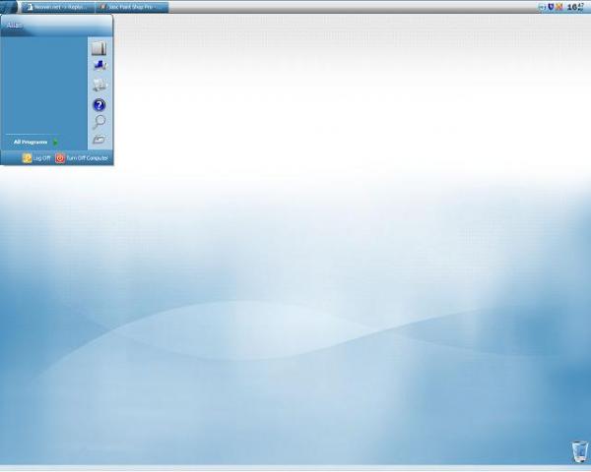This screenshot has height=472, width=591.
Task: Open My Computer icon in Start menu
Action: [99, 86]
